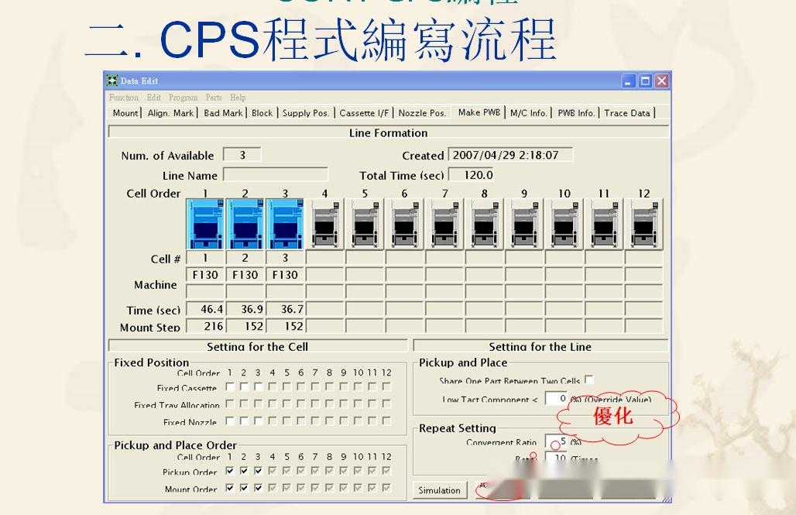Image resolution: width=796 pixels, height=515 pixels.
Task: Switch to the Nozzle Pos. tab
Action: (423, 112)
